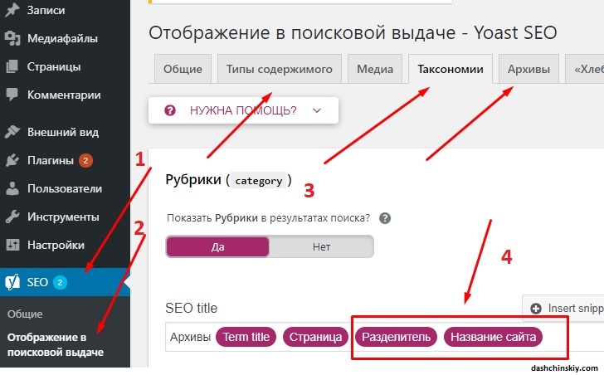Open Отображение в поисковой выдаче submenu
The width and height of the screenshot is (604, 375).
point(55,344)
